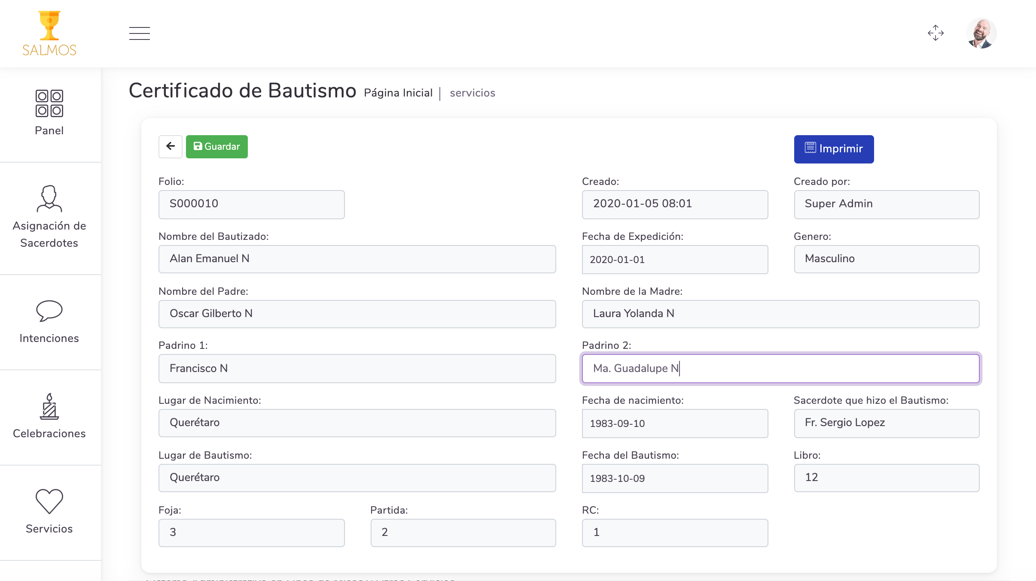Click the Libro number field
This screenshot has height=581, width=1036.
tap(886, 478)
